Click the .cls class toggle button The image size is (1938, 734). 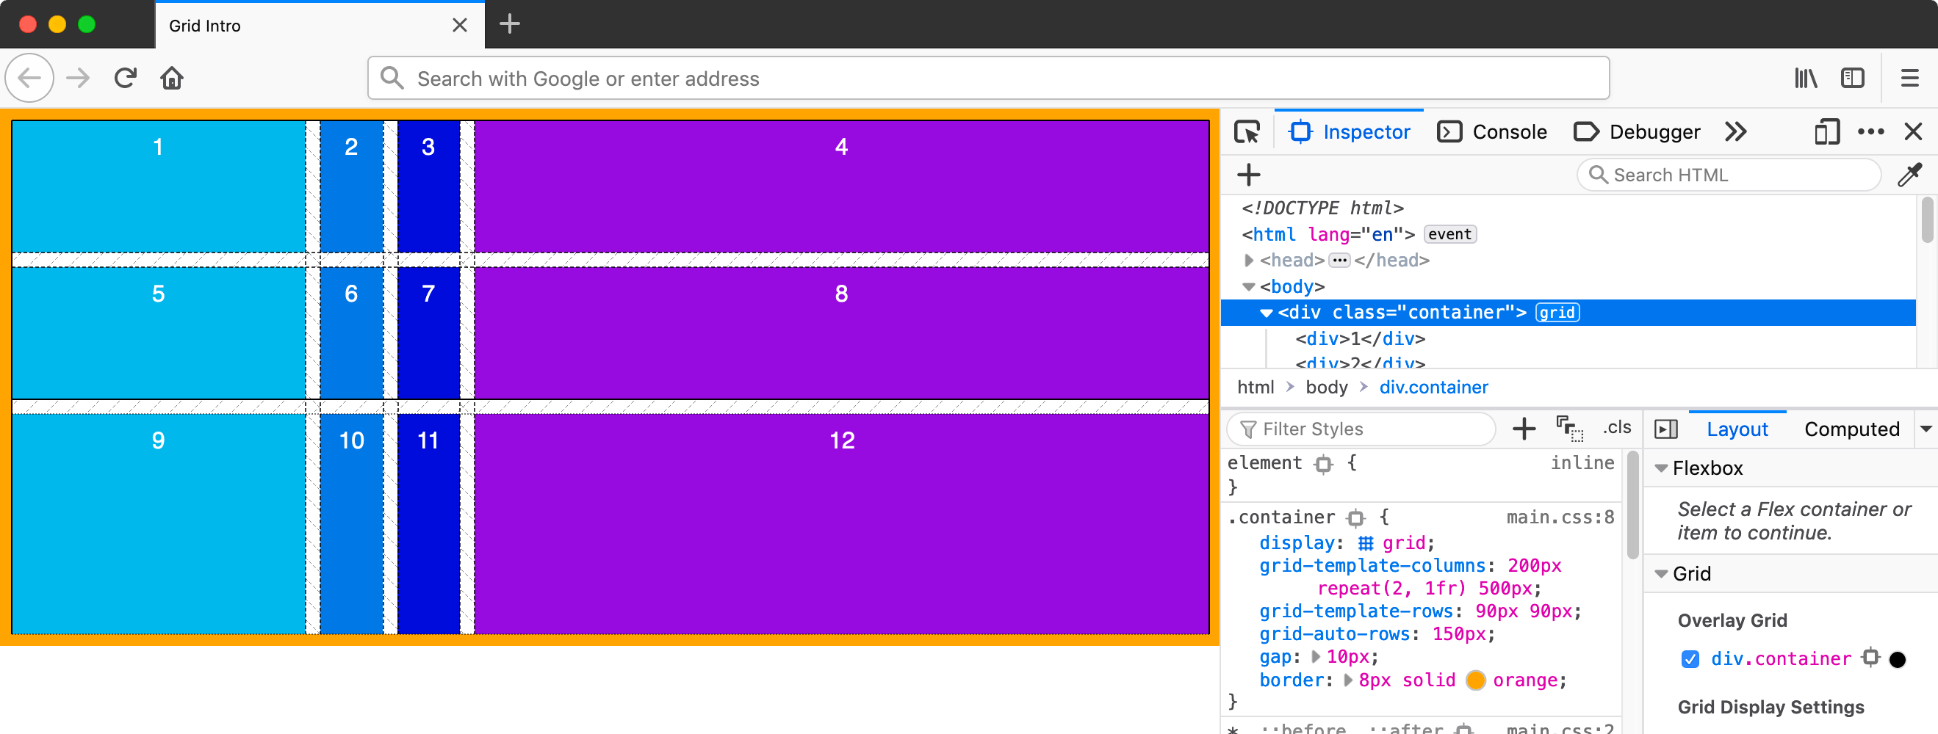[x=1616, y=428]
